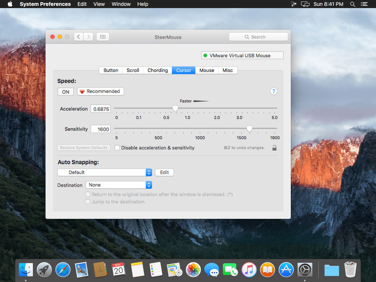Launch iTunes from the dock
Image resolution: width=376 pixels, height=282 pixels.
coord(249,270)
